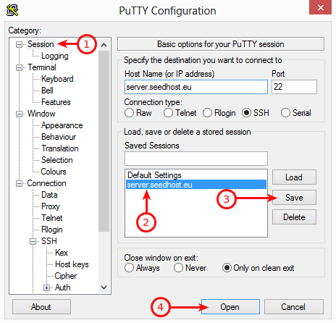Open the Telnet category in tree

pyautogui.click(x=52, y=218)
